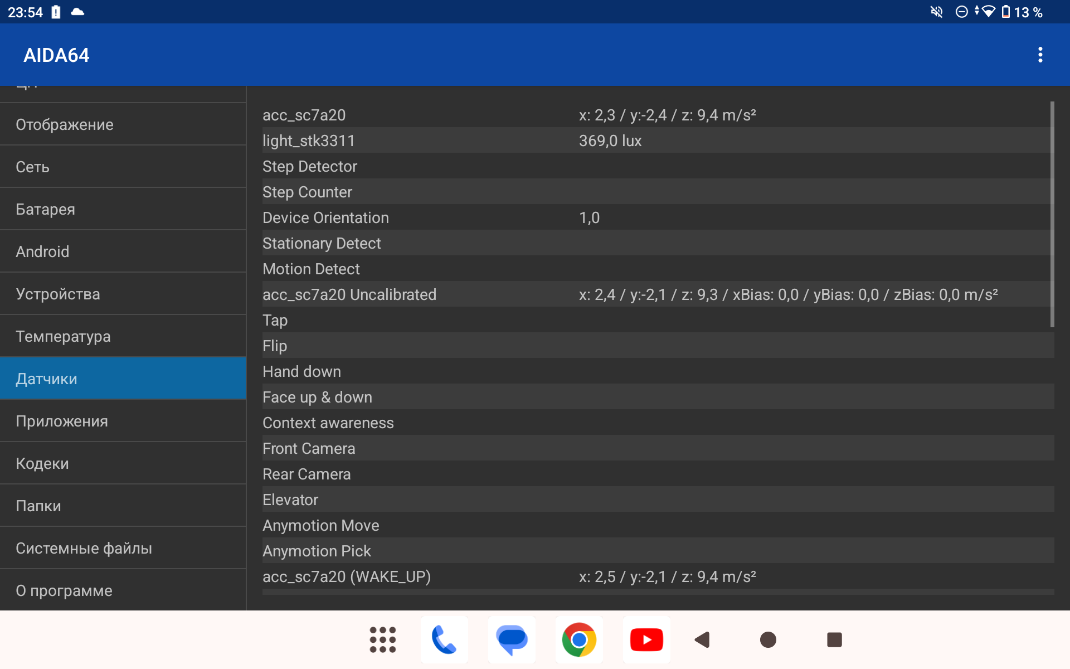
Task: Select the Батарея sidebar section
Action: (x=123, y=209)
